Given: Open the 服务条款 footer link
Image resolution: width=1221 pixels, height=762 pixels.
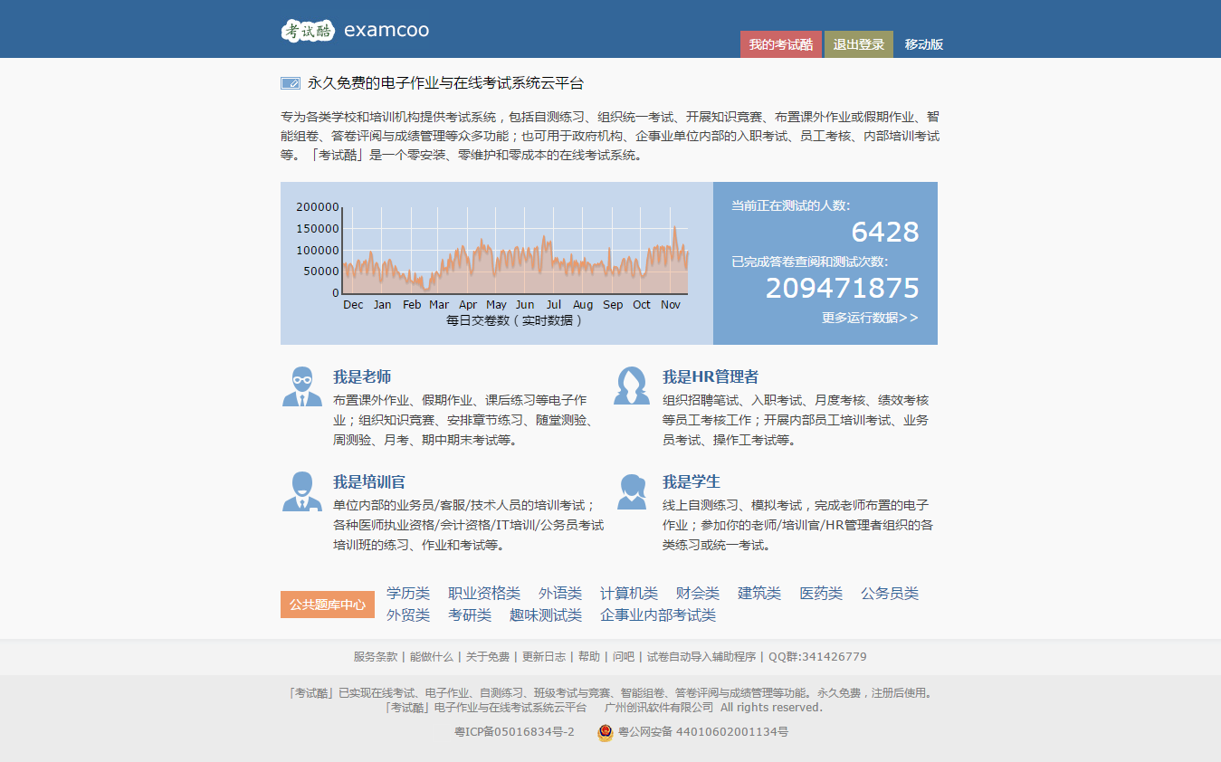Looking at the screenshot, I should coord(375,657).
